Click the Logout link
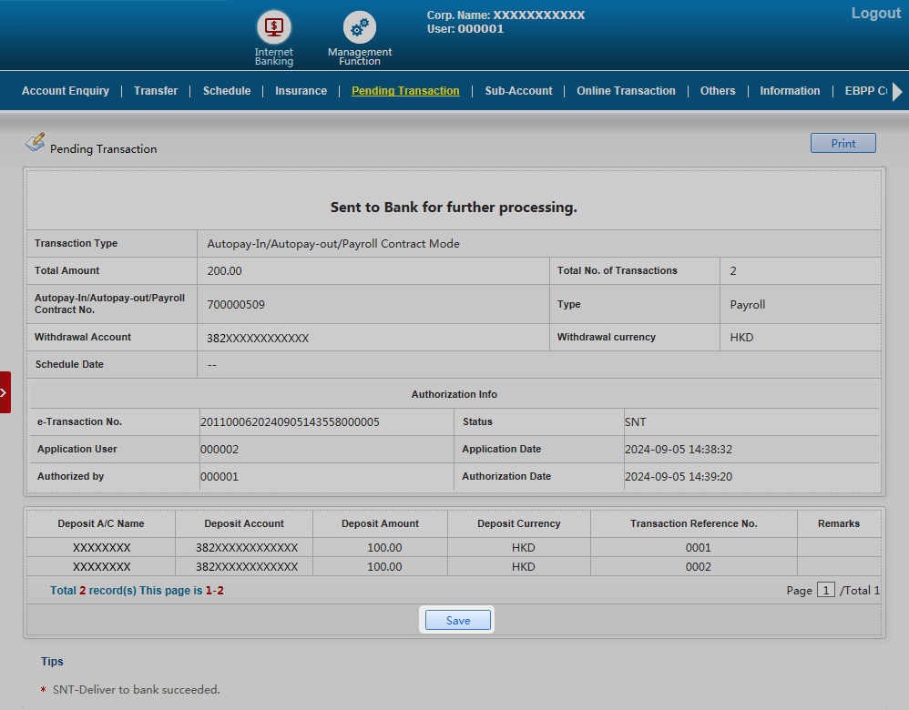Image resolution: width=909 pixels, height=710 pixels. click(x=875, y=14)
